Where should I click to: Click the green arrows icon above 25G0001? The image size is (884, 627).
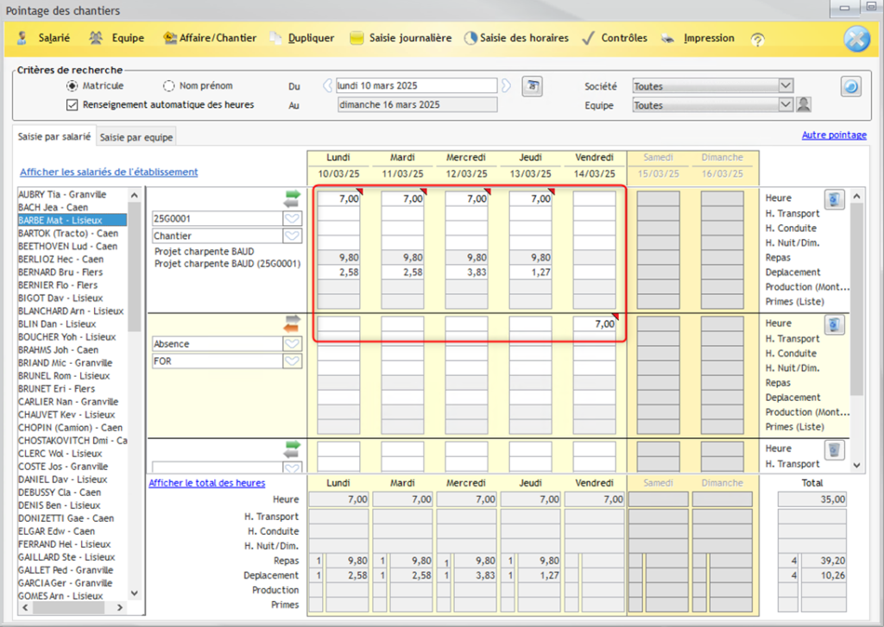pyautogui.click(x=292, y=199)
